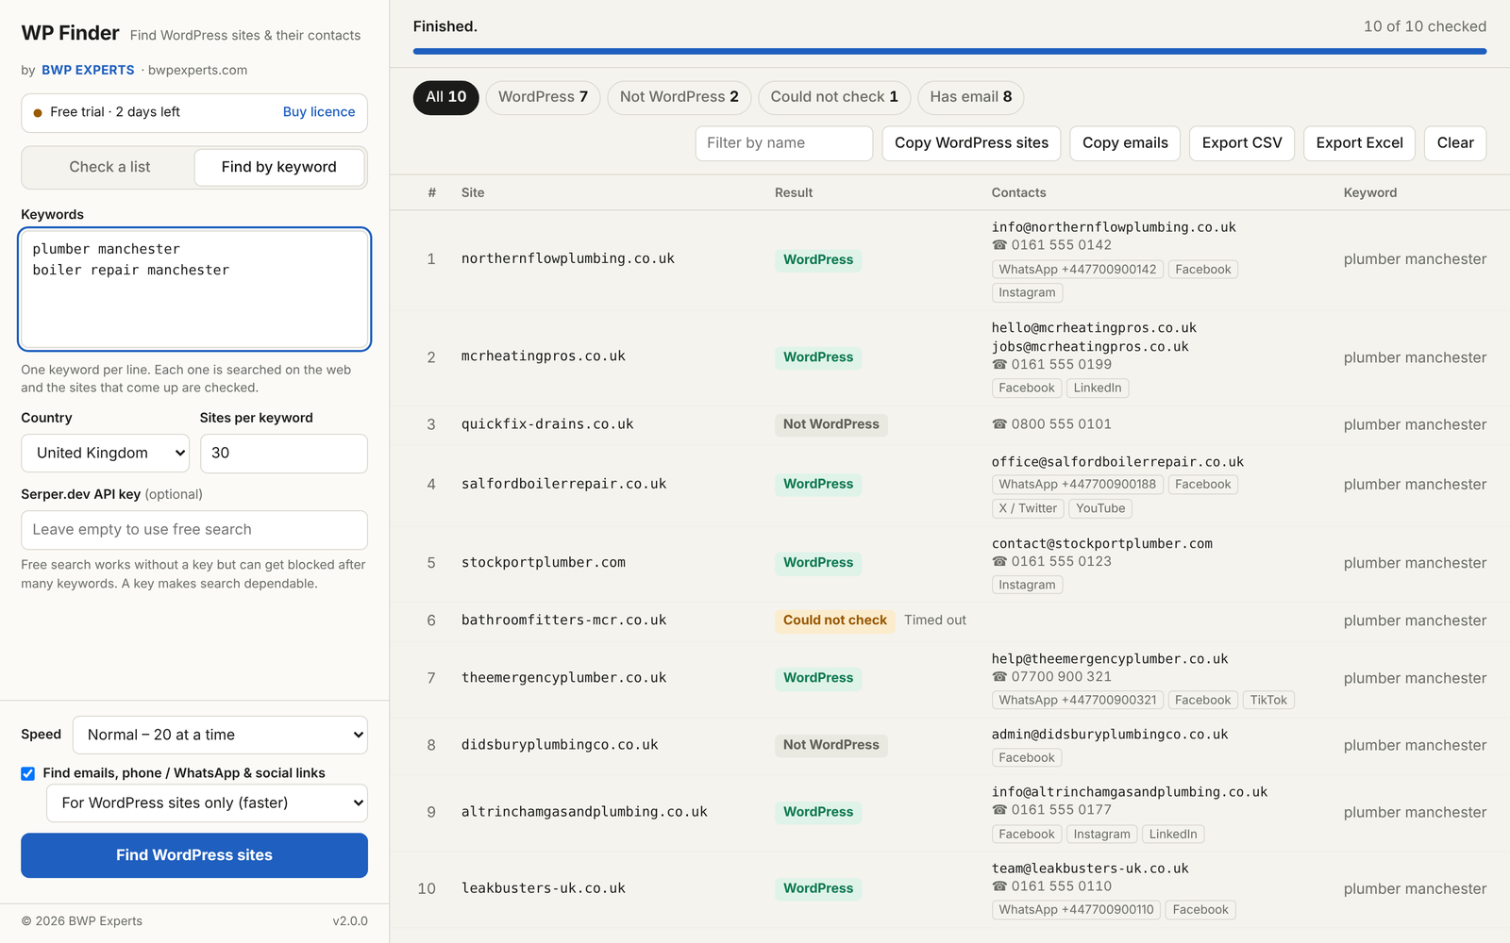
Task: Click email hello@mcrheatingpros.co.uk
Action: tap(1094, 328)
